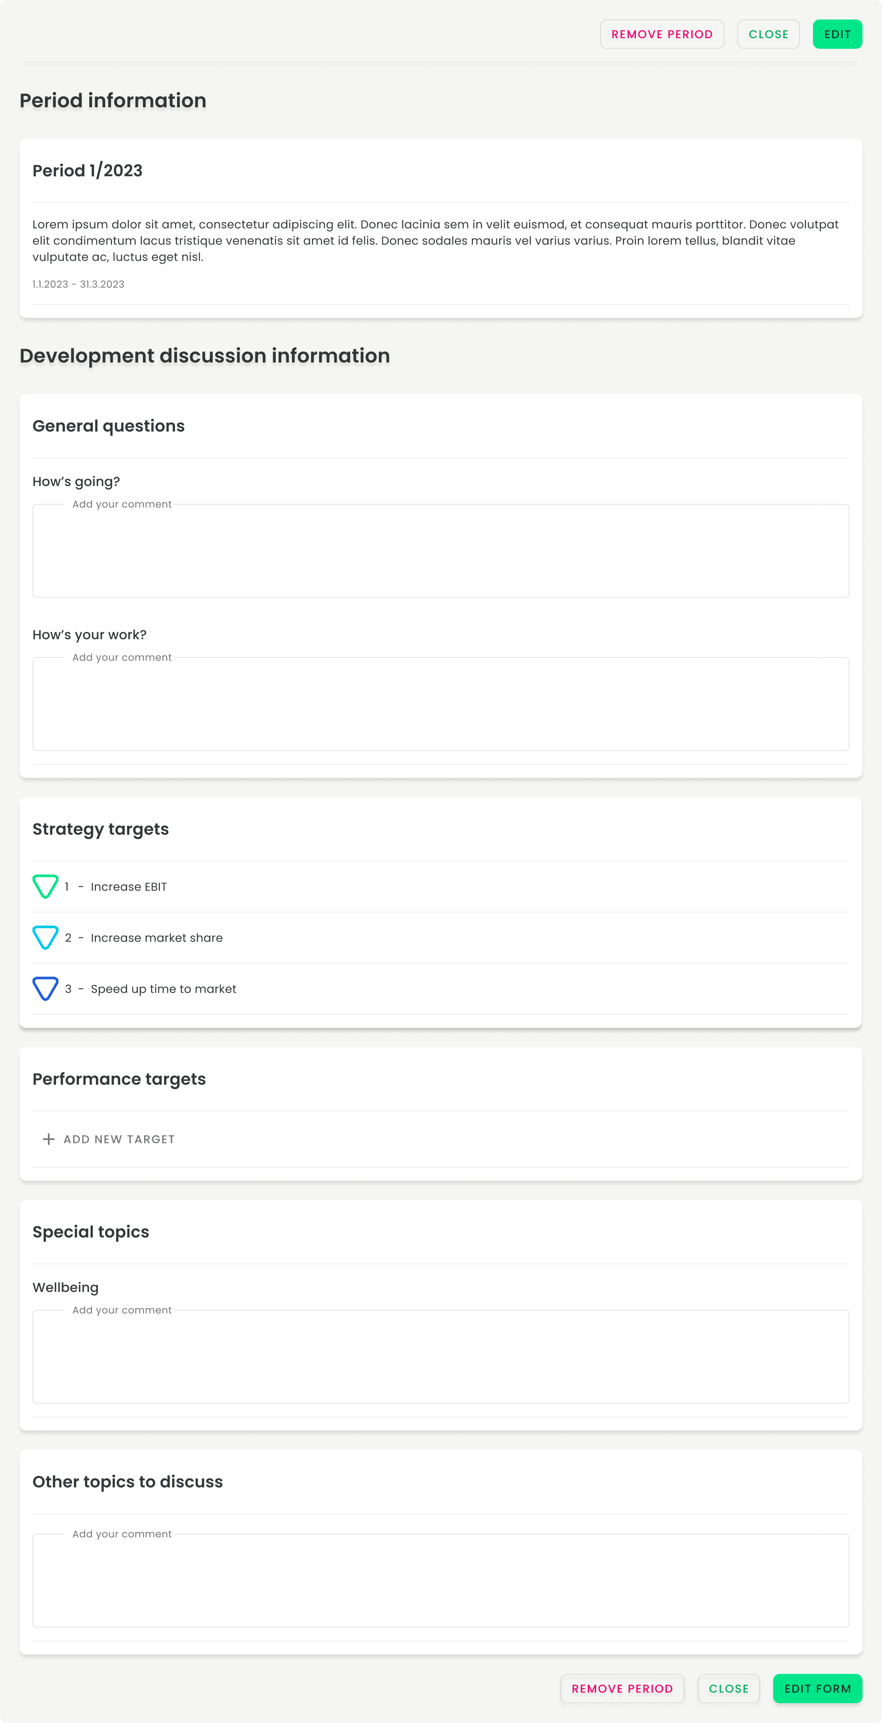Click into the Wellbeing comment field

[440, 1356]
